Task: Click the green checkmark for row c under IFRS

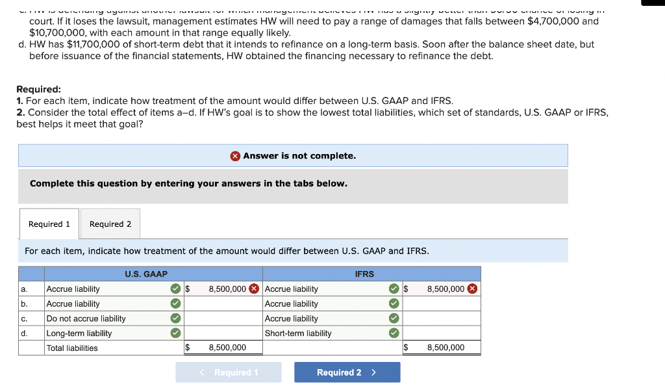Action: click(393, 318)
